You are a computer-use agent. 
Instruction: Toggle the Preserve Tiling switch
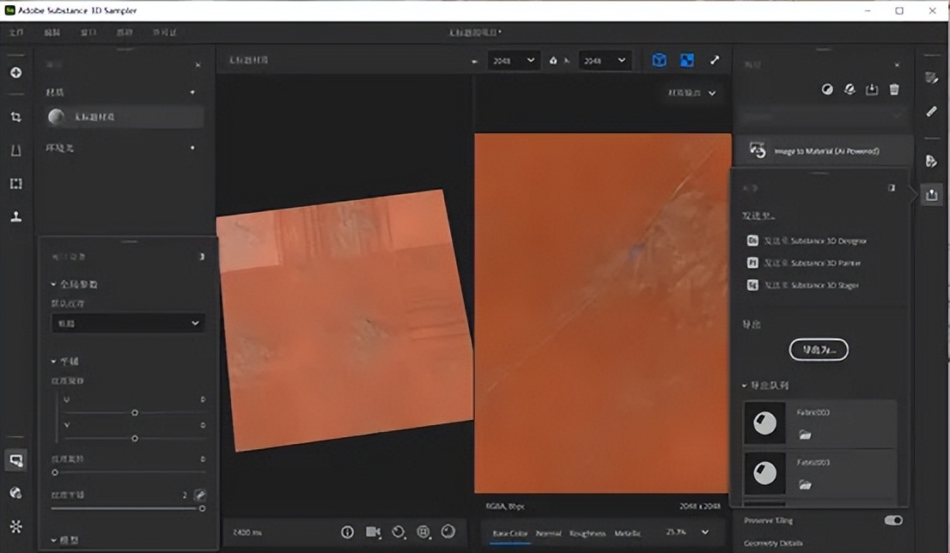click(893, 520)
